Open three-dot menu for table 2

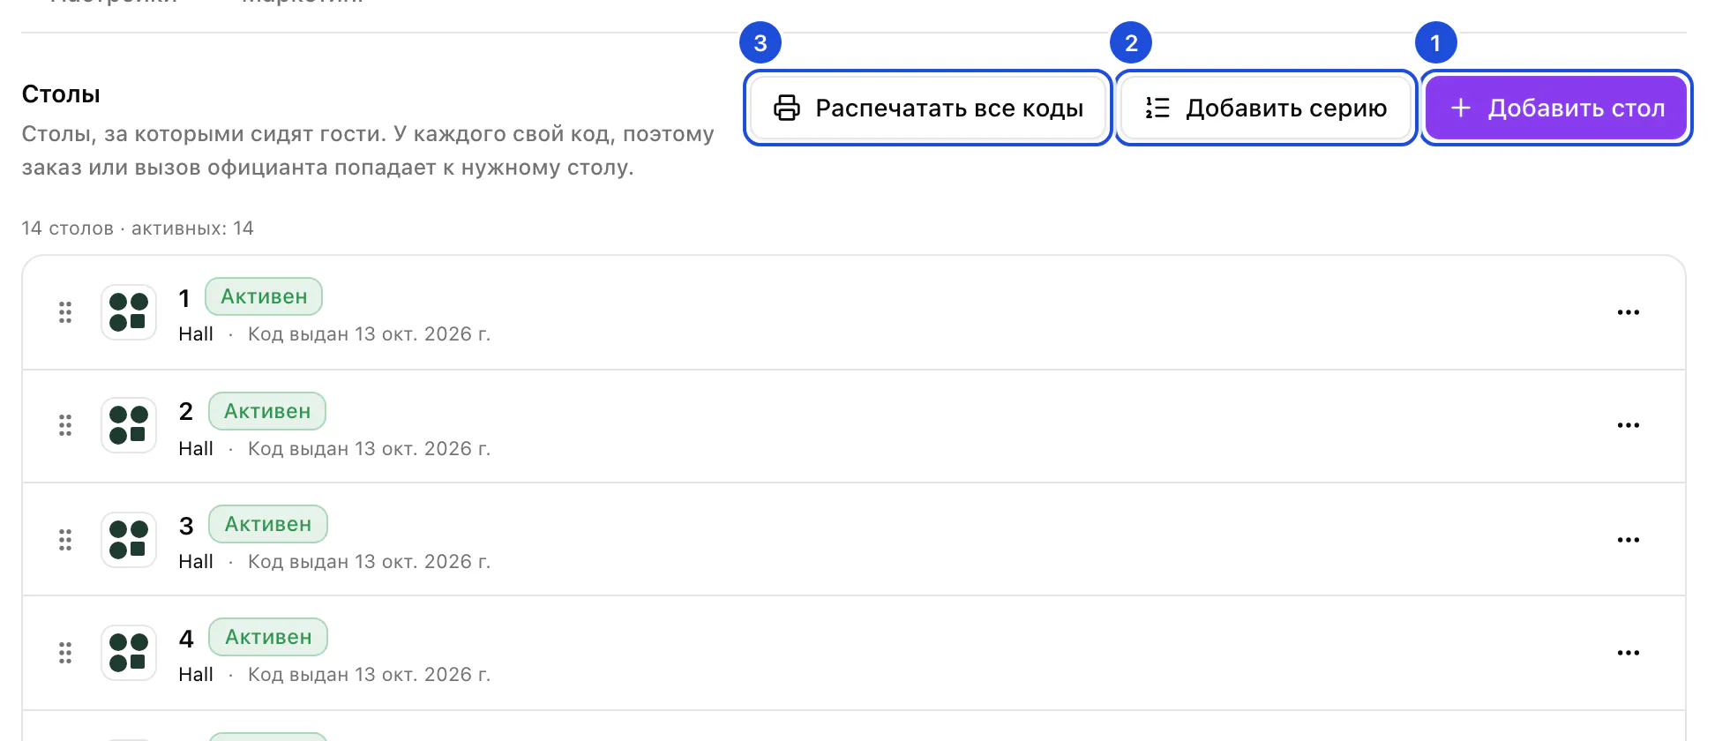[x=1628, y=425]
